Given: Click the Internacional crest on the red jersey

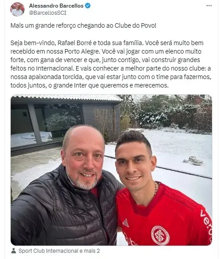Looking at the screenshot, I should point(160,235).
